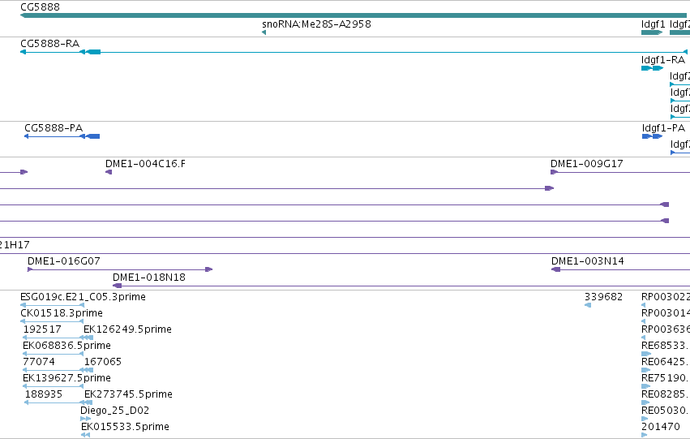The height and width of the screenshot is (439, 690).
Task: Select the EK126249.5prime EST label
Action: click(x=127, y=329)
